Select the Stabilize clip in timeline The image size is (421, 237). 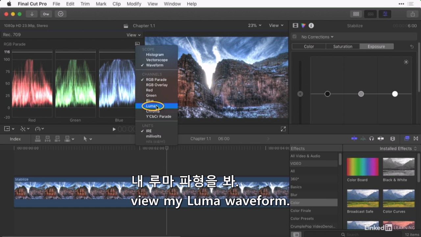coord(151,192)
